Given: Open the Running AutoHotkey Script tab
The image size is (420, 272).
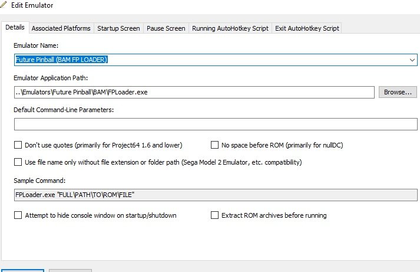Looking at the screenshot, I should (x=230, y=28).
